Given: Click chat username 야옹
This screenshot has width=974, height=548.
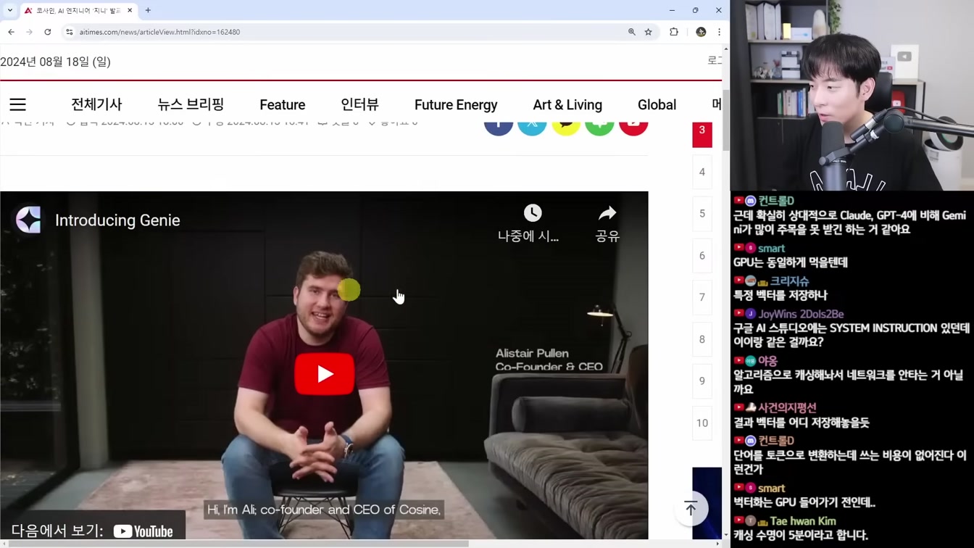Looking at the screenshot, I should [767, 361].
